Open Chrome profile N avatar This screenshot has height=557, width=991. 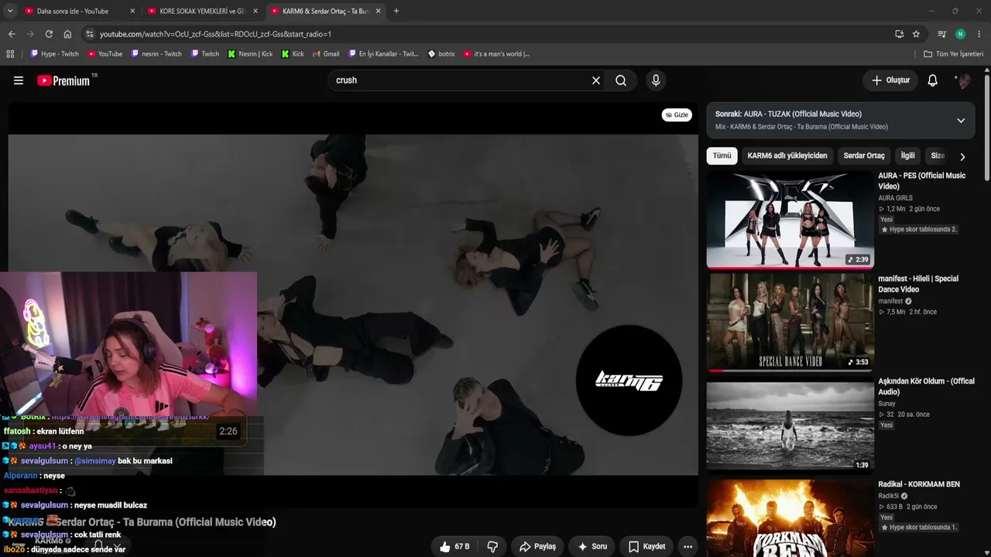(960, 34)
